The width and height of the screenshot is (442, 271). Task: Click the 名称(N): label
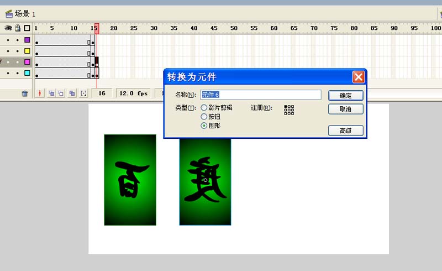(x=186, y=95)
